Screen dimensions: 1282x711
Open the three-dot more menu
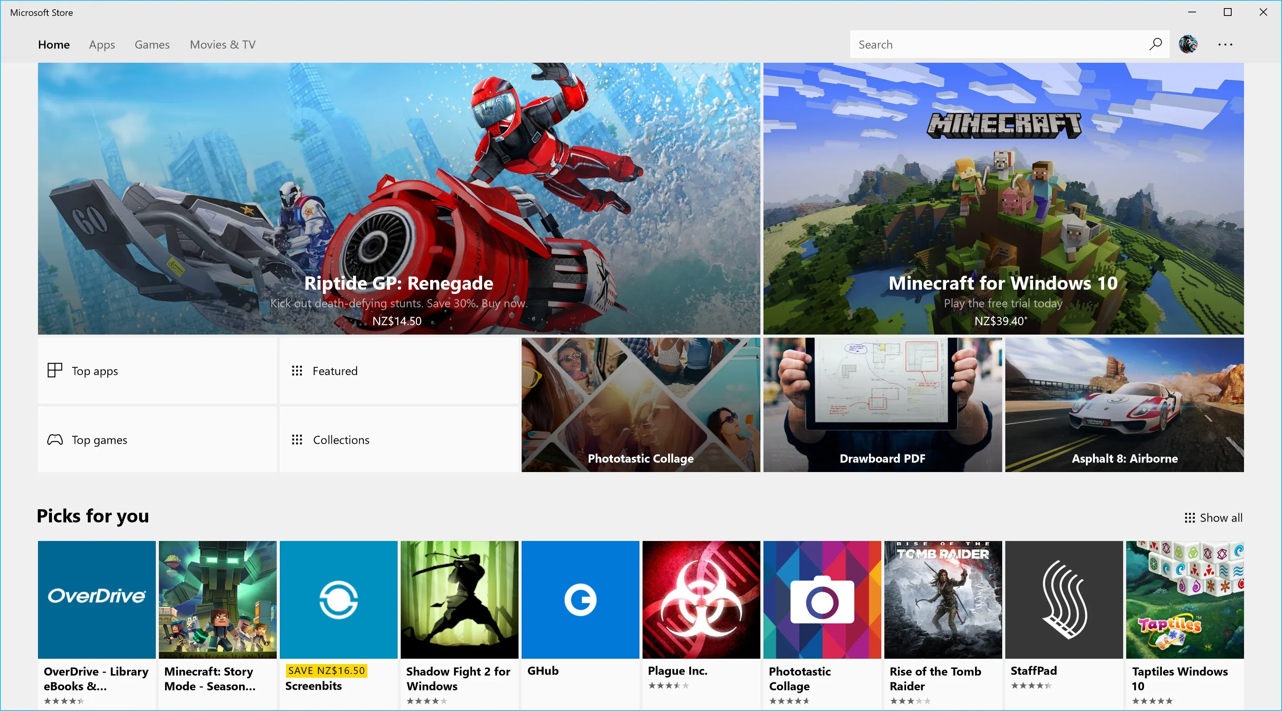click(x=1225, y=44)
